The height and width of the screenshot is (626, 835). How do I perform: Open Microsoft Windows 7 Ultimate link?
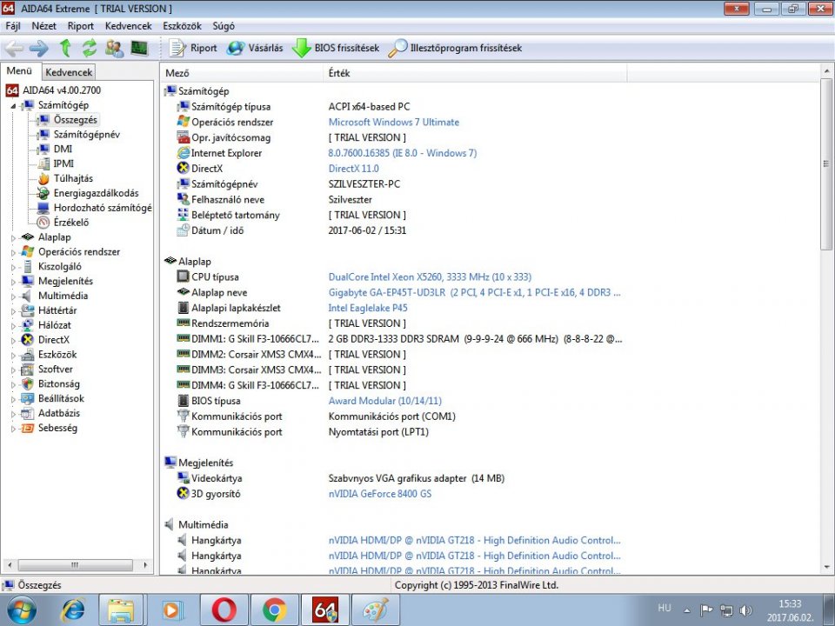[393, 122]
